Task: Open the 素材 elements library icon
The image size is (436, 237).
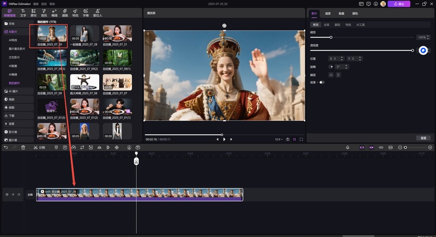Action: [x=33, y=13]
